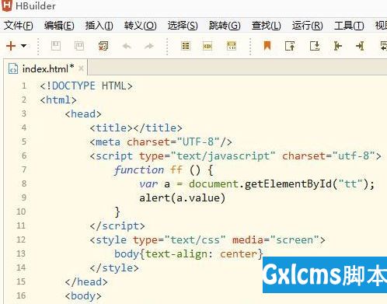Open the 查找(L) menu
This screenshot has width=387, height=304.
click(266, 26)
